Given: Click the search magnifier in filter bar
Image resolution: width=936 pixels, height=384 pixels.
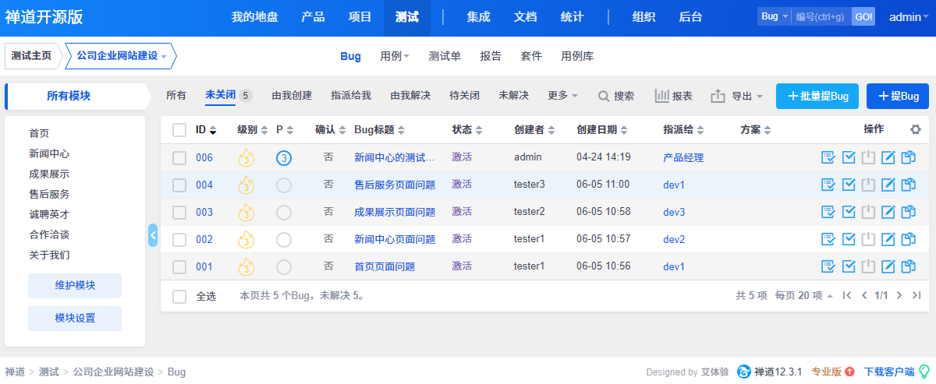Looking at the screenshot, I should tap(615, 96).
